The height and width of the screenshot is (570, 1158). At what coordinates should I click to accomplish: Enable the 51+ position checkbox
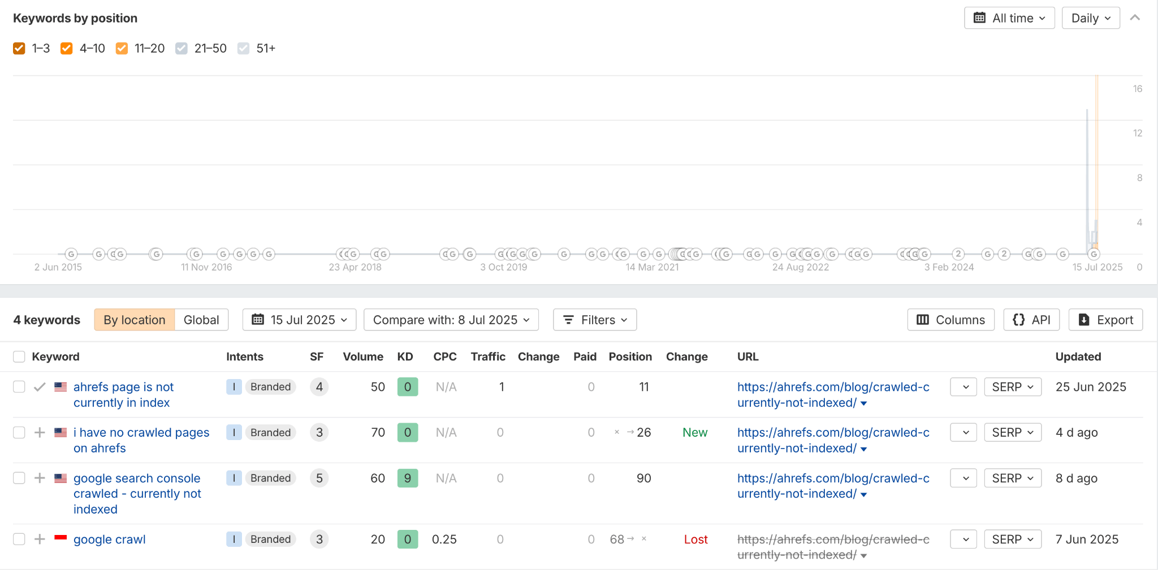click(x=243, y=48)
